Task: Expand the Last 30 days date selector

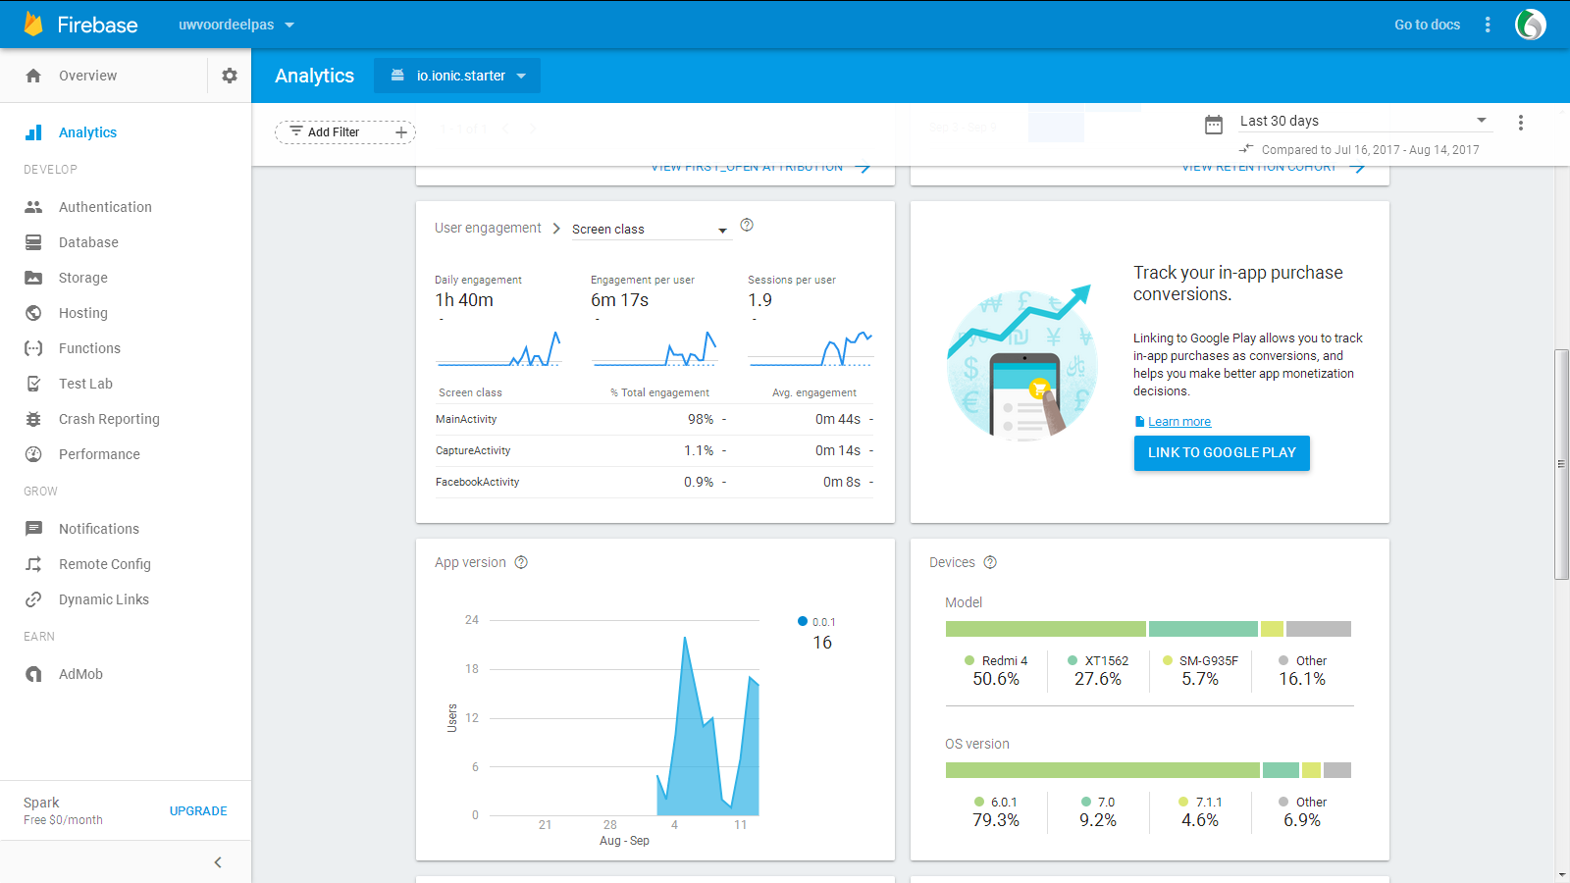Action: click(1363, 121)
